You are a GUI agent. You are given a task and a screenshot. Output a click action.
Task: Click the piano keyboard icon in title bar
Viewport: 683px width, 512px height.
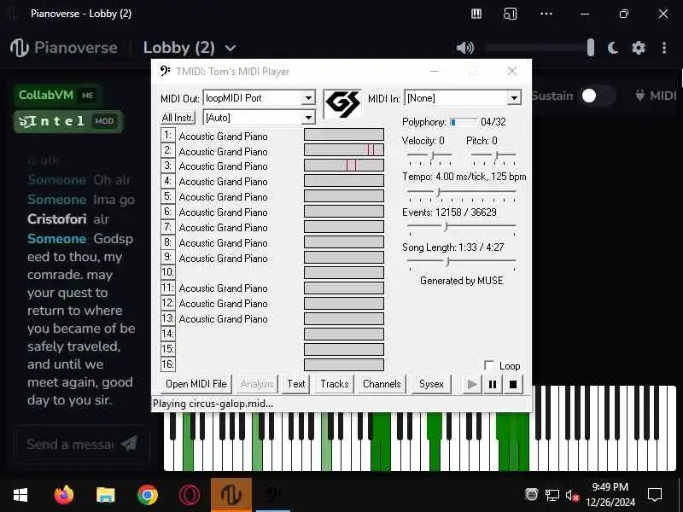click(x=476, y=14)
